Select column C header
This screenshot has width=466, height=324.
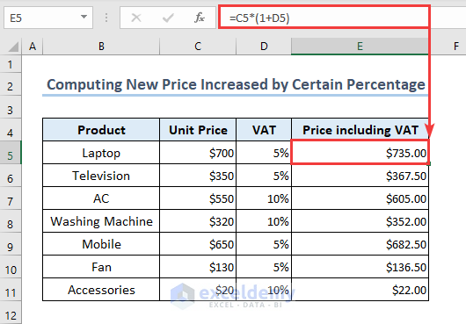tap(198, 47)
